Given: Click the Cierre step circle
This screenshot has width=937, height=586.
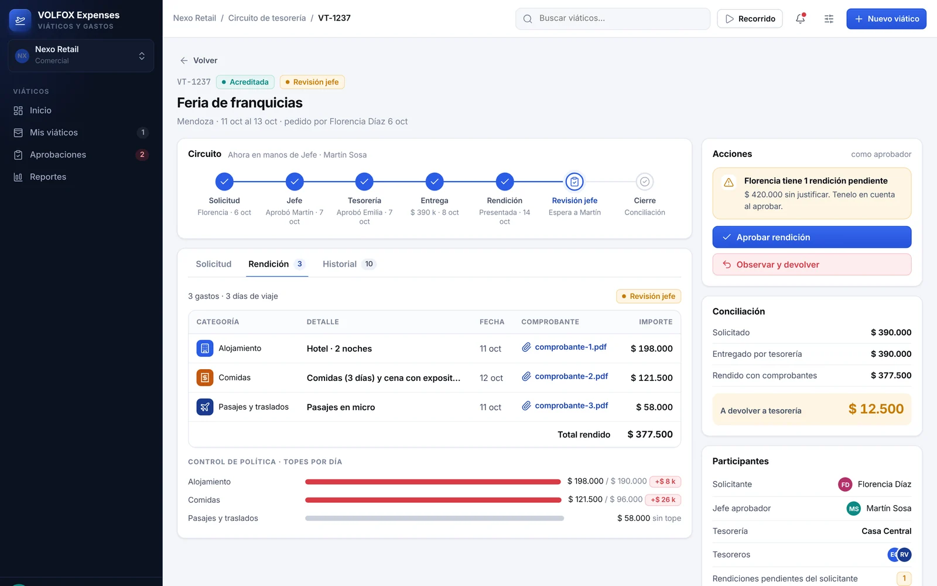Looking at the screenshot, I should coord(645,182).
